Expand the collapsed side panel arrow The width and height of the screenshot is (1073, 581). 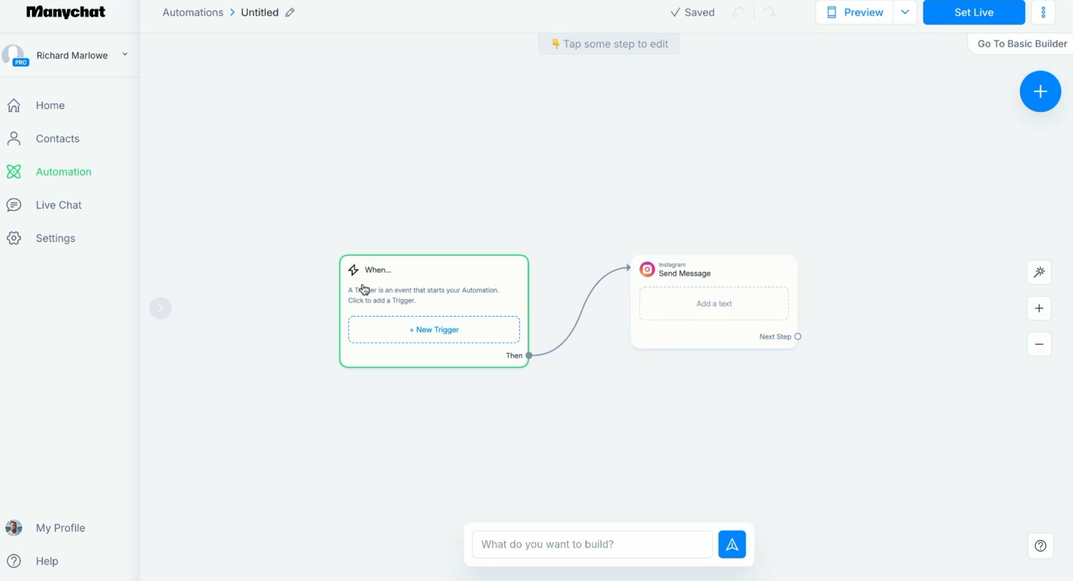coord(160,308)
